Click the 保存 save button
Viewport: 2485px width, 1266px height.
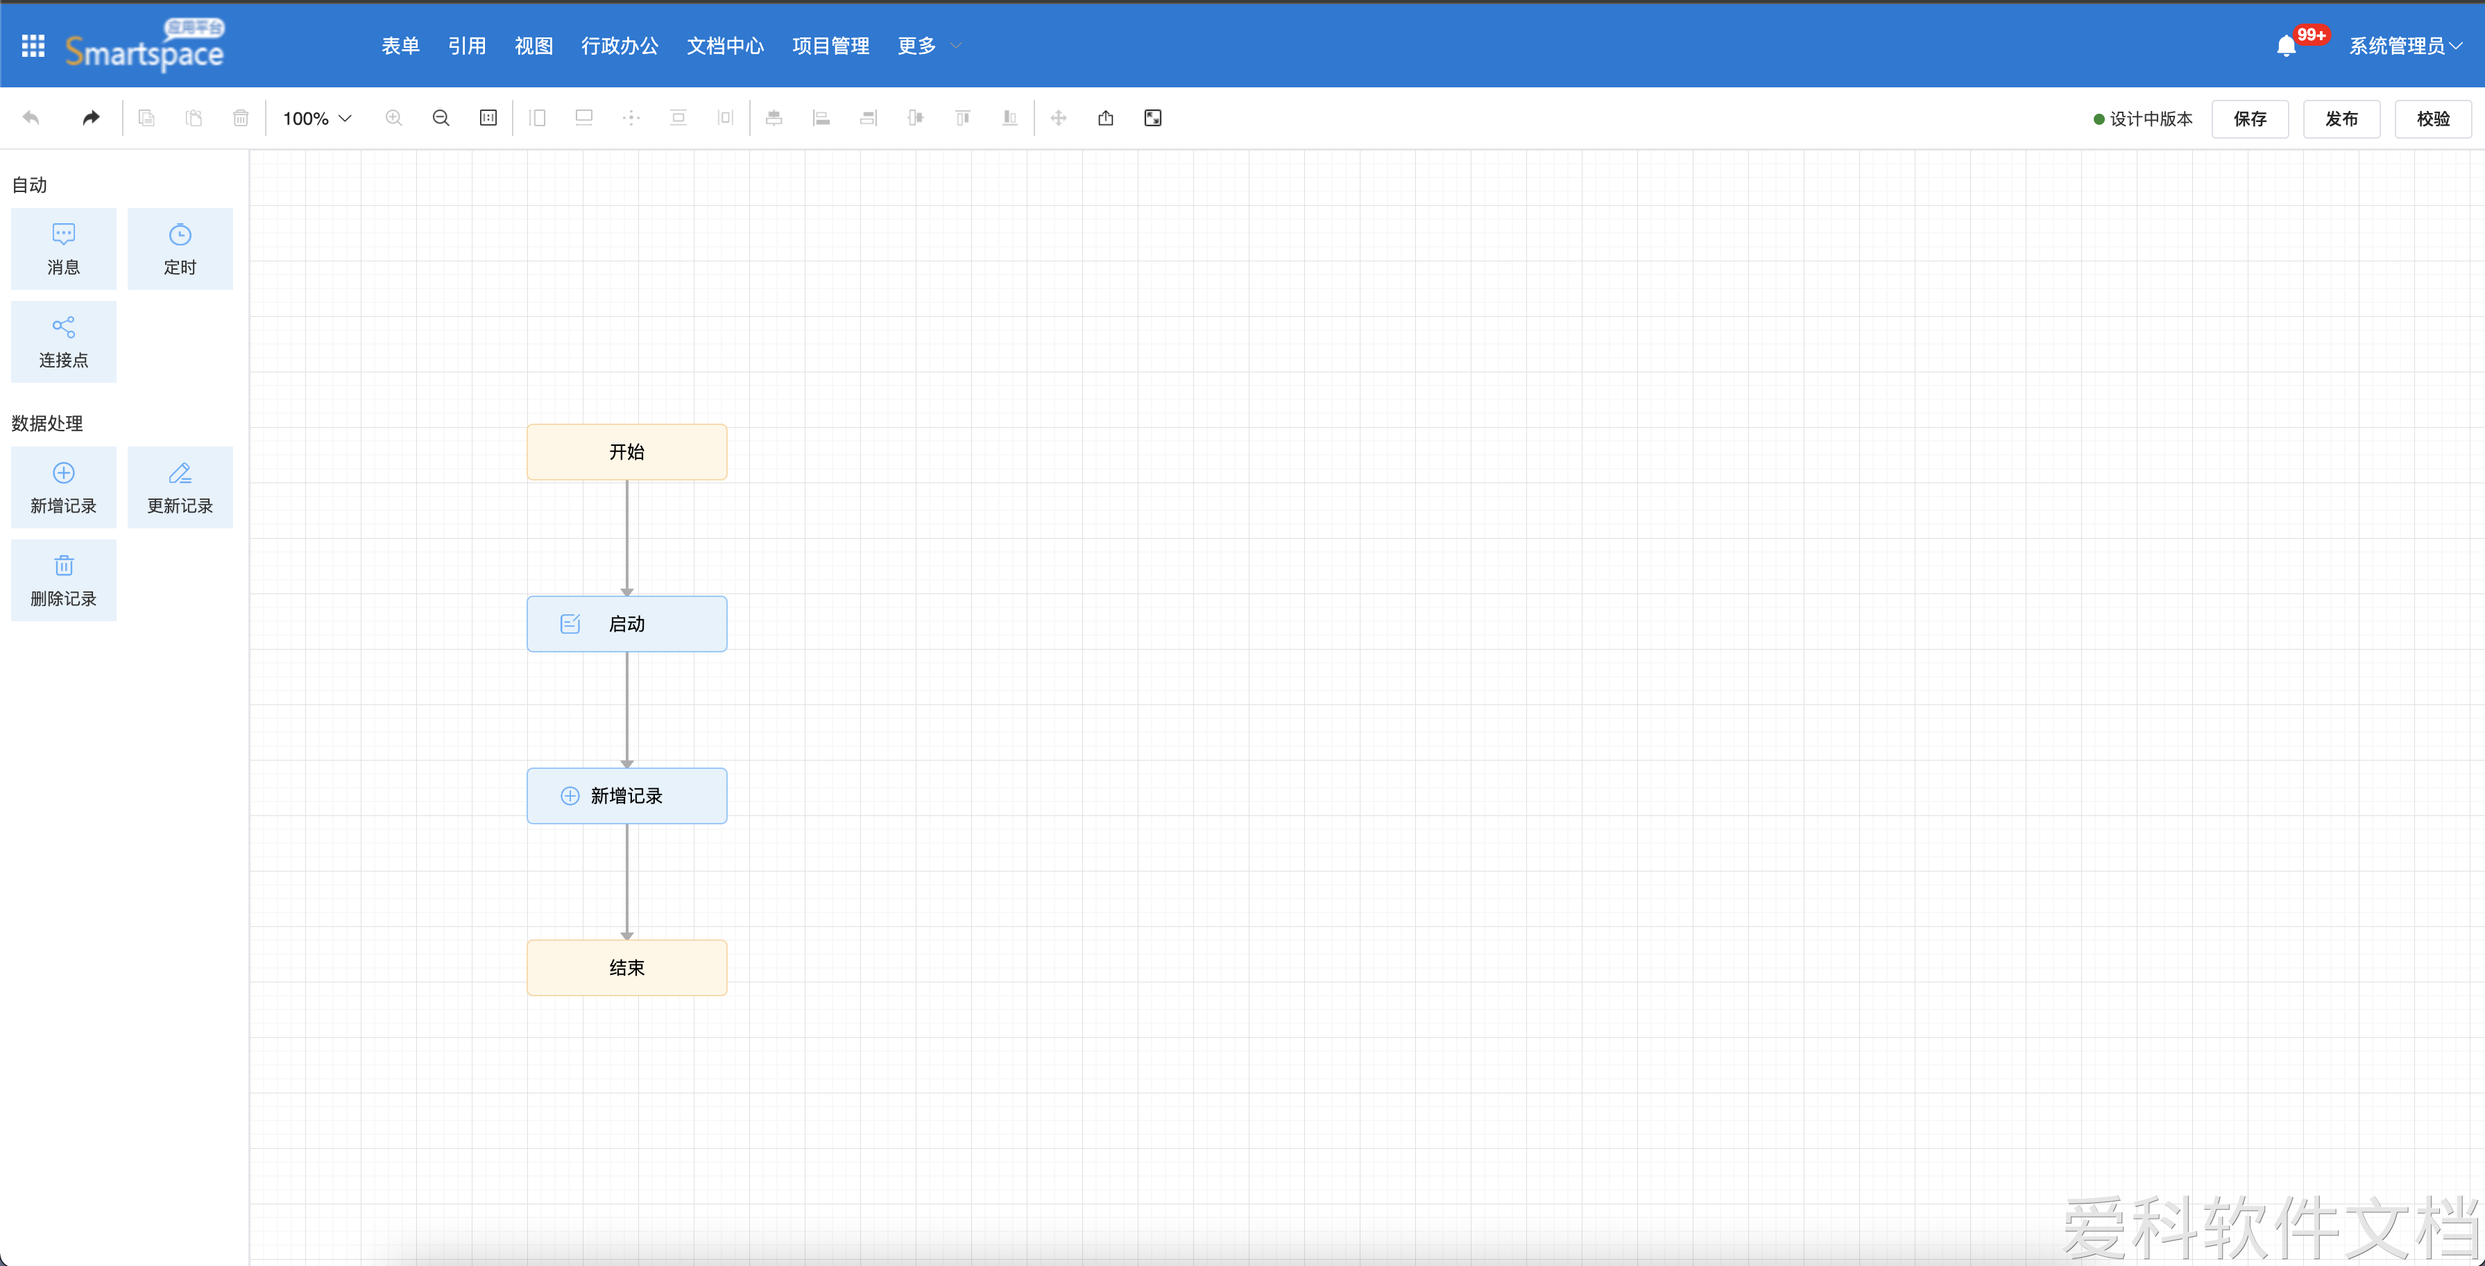click(x=2248, y=119)
